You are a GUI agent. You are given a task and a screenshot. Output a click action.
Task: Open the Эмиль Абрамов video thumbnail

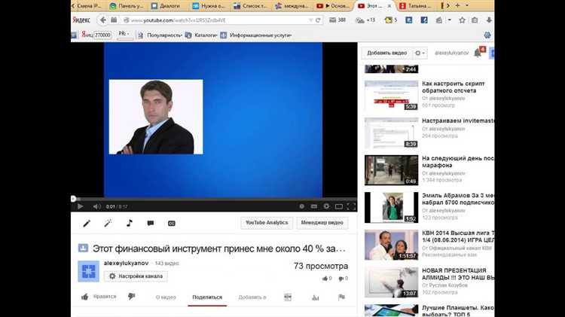(391, 208)
